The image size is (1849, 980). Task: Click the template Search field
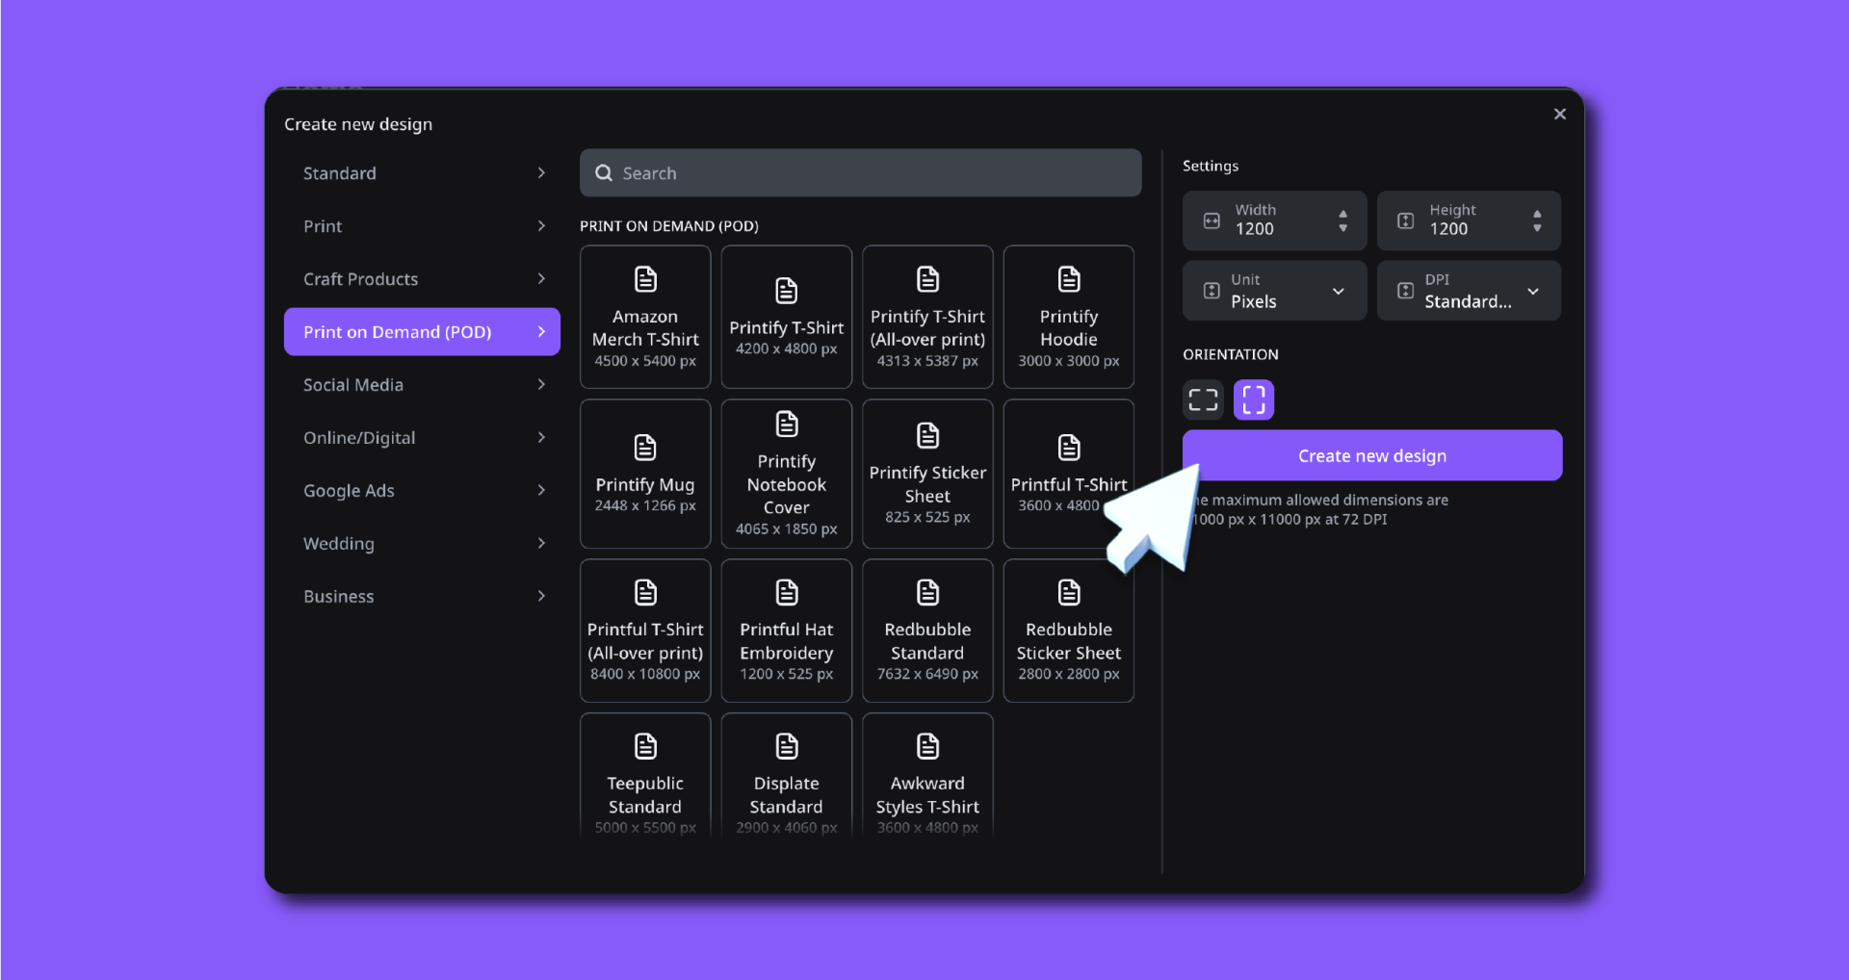click(x=860, y=173)
